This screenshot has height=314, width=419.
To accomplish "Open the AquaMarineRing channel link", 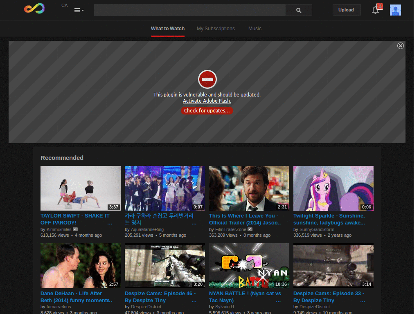I will pos(147,229).
